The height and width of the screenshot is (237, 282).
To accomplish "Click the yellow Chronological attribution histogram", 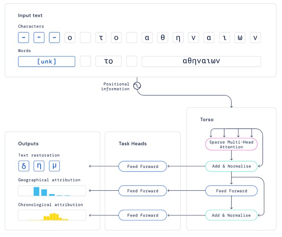I will (x=52, y=215).
